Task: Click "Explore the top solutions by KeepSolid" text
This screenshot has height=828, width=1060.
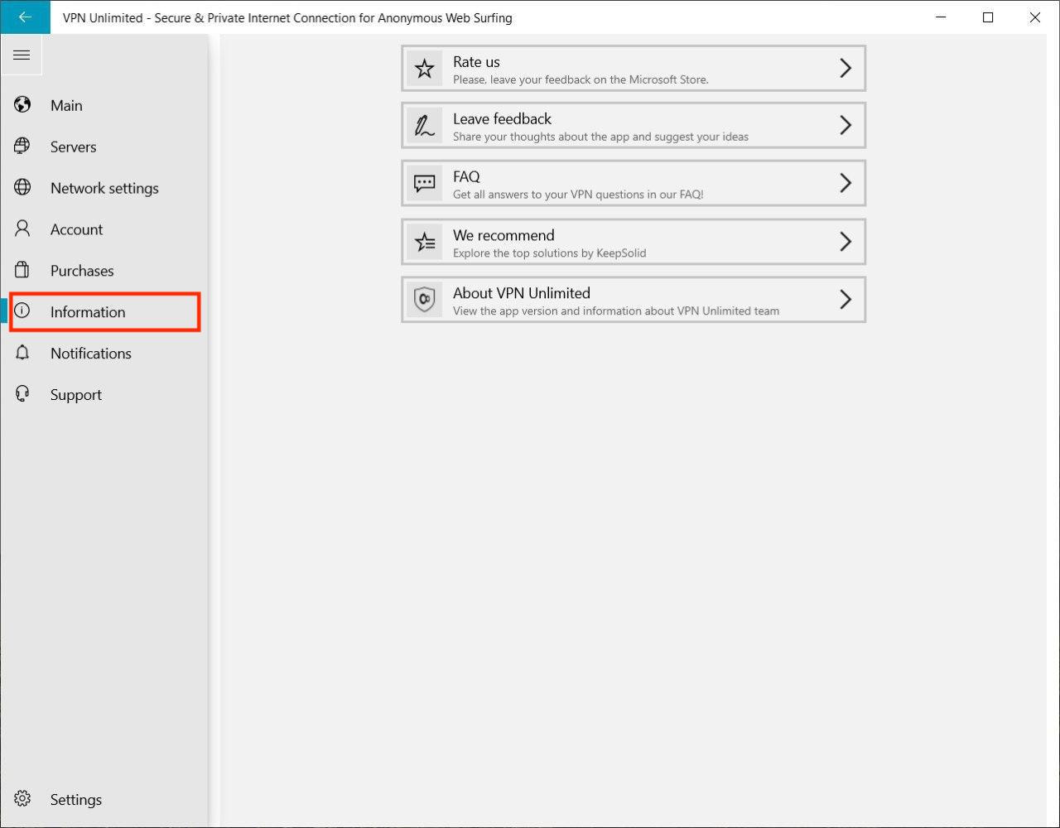Action: (x=549, y=253)
